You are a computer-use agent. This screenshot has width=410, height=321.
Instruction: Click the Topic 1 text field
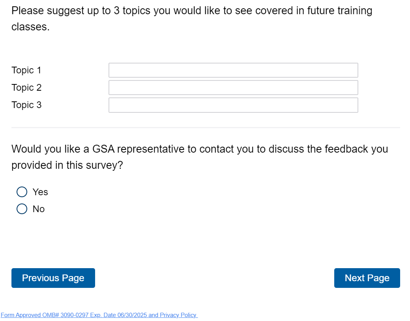click(x=233, y=70)
